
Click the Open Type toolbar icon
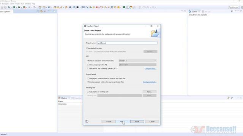tap(55, 7)
